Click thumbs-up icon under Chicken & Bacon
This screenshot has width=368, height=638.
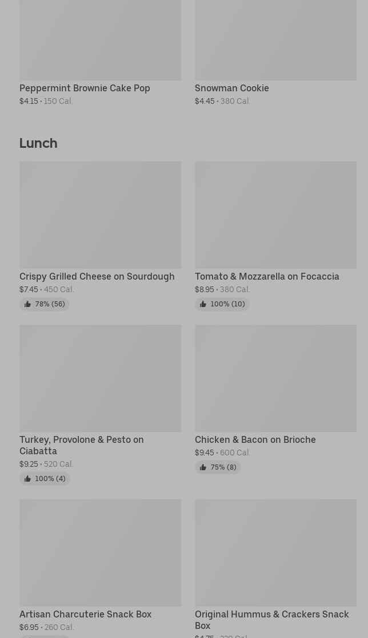tap(203, 467)
